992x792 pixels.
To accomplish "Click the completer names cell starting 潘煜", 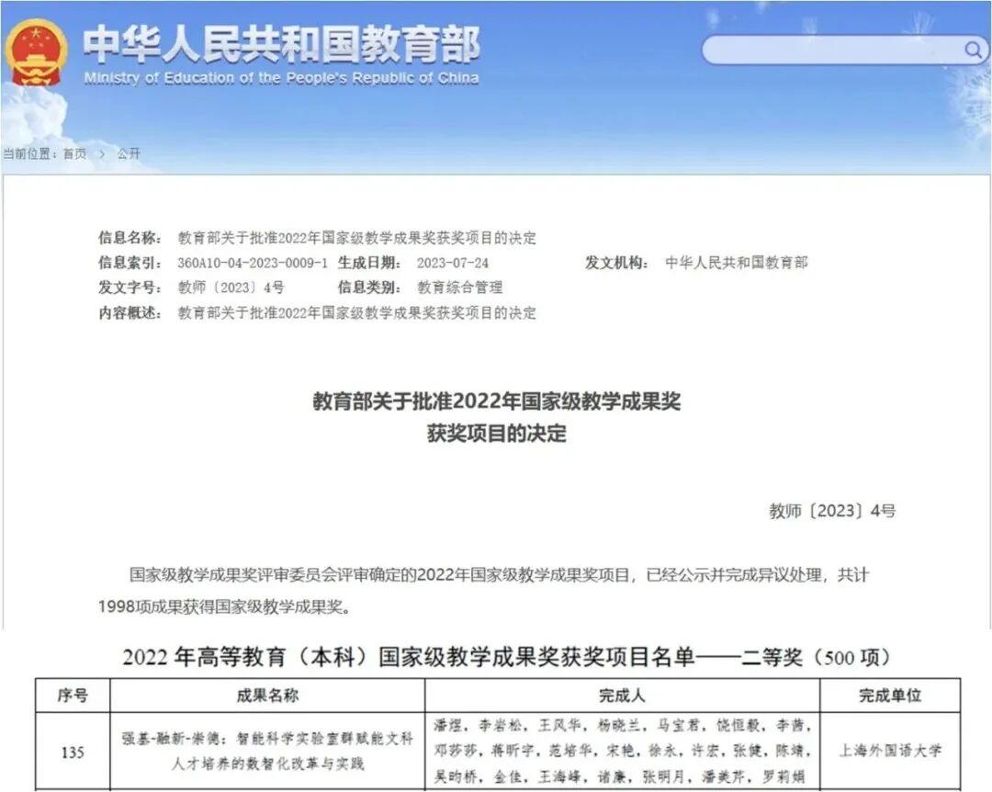I will click(622, 752).
